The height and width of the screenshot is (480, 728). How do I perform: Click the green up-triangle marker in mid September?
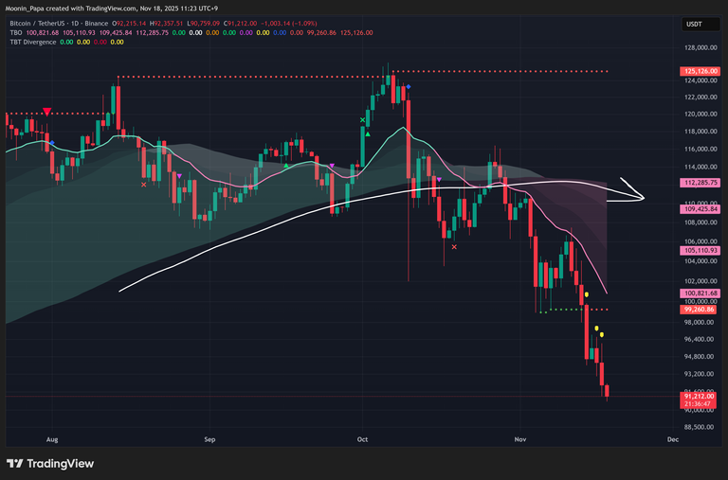287,165
